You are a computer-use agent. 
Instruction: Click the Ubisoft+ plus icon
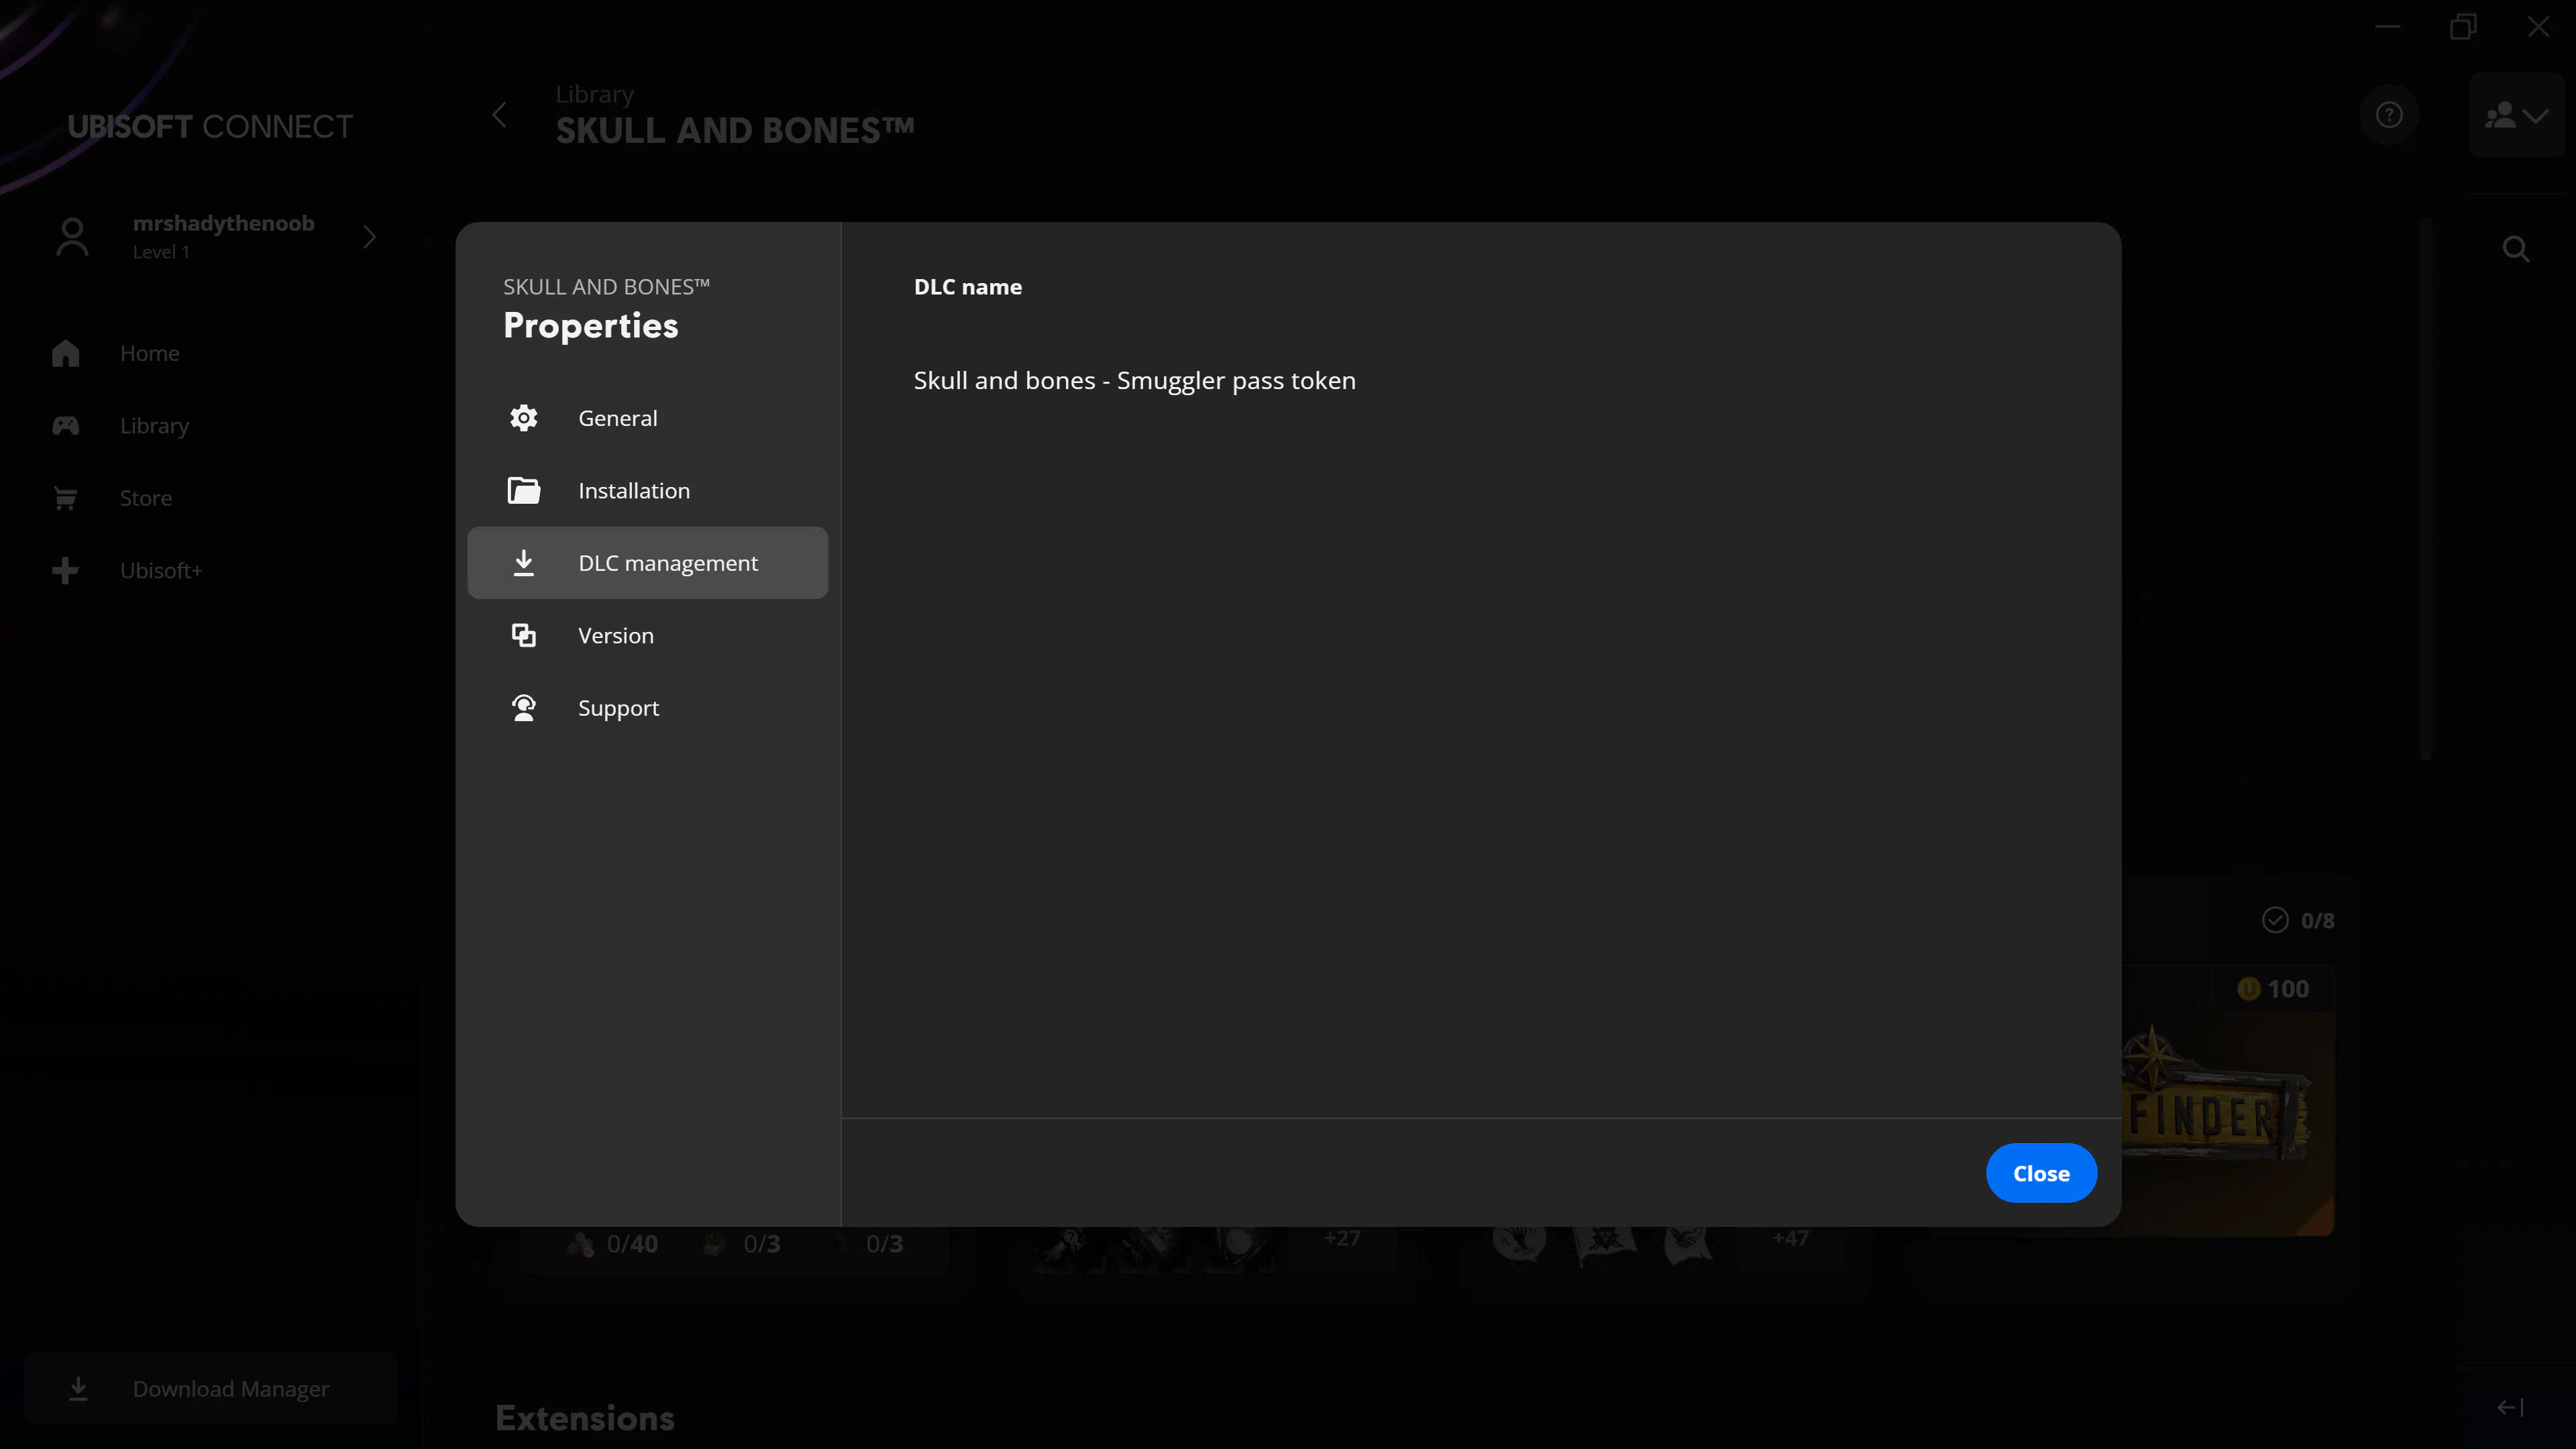click(x=66, y=570)
